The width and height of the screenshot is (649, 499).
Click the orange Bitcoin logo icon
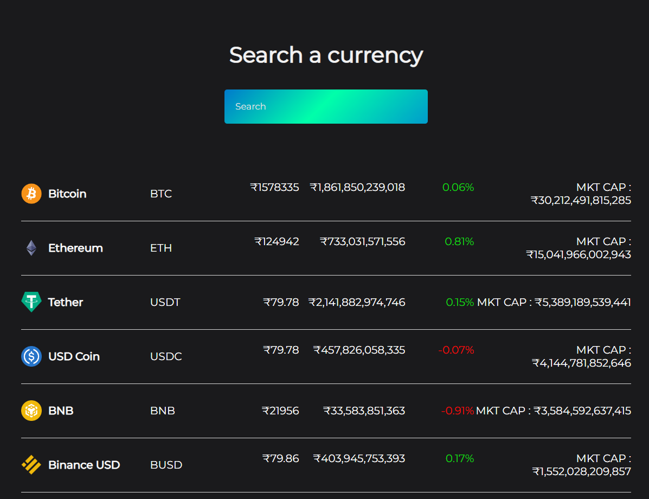coord(31,194)
